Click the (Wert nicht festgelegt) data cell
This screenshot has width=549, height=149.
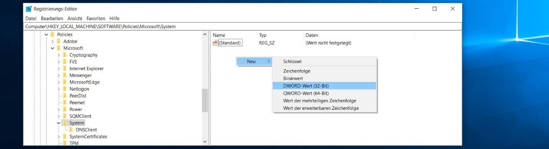pyautogui.click(x=328, y=43)
